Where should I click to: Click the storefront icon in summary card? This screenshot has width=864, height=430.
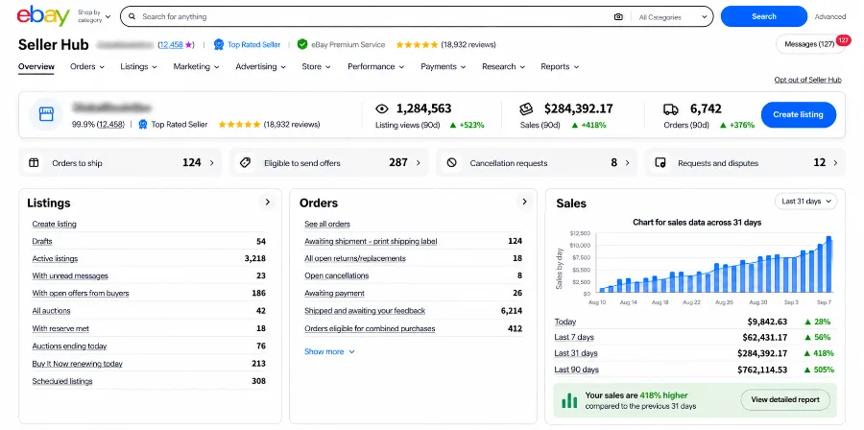point(46,114)
